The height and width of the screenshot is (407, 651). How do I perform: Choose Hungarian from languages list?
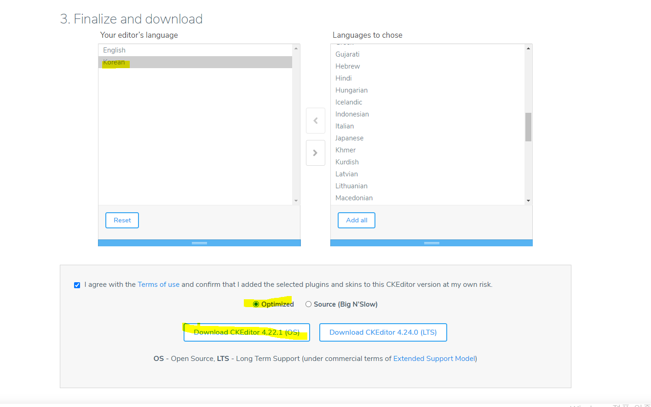427,90
